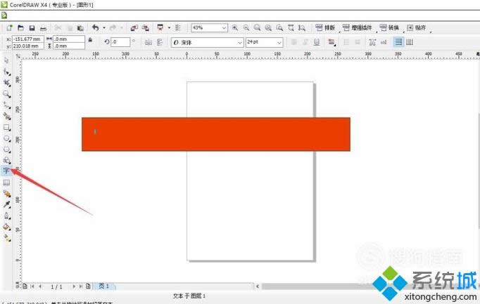Screen dimensions: 480x304
Task: Open an existing file
Action: coord(20,28)
